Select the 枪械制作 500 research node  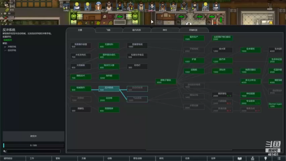click(x=81, y=89)
